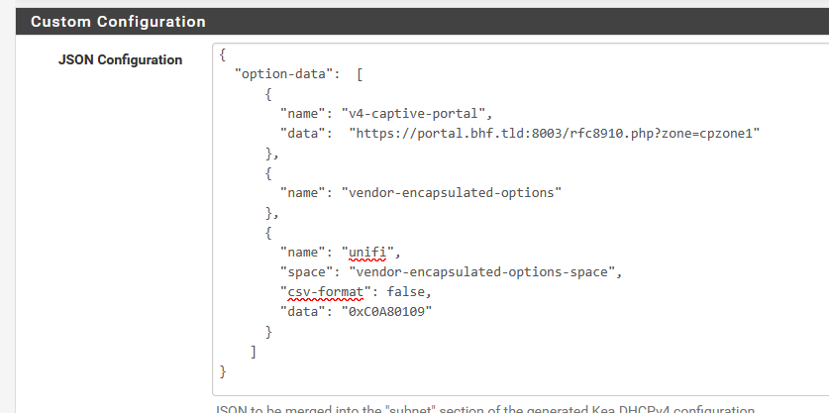Click the help text below JSON field
829x413 pixels.
point(485,409)
